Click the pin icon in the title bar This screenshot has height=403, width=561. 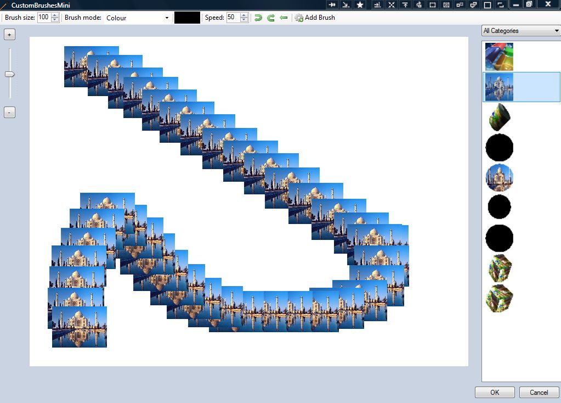point(332,4)
